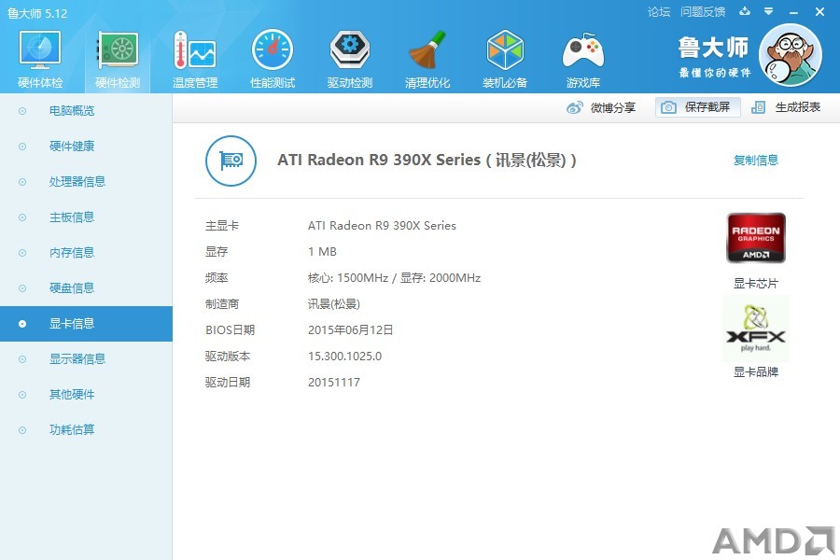This screenshot has width=840, height=560.
Task: Click the Weibo share icon
Action: click(574, 107)
